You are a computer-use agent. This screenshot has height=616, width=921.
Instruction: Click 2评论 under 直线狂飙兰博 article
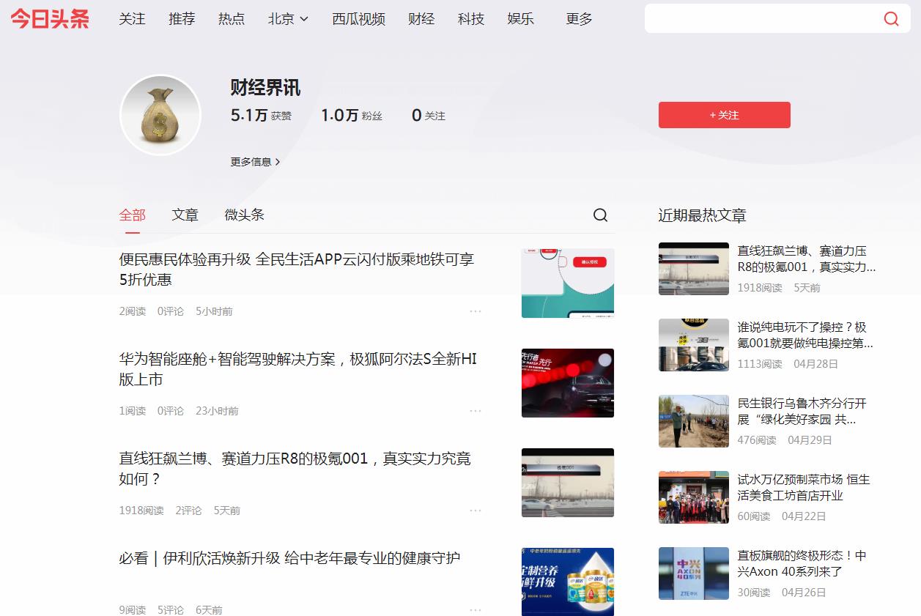coord(188,511)
